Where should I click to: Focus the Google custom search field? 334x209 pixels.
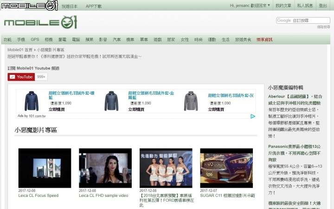tap(303, 20)
